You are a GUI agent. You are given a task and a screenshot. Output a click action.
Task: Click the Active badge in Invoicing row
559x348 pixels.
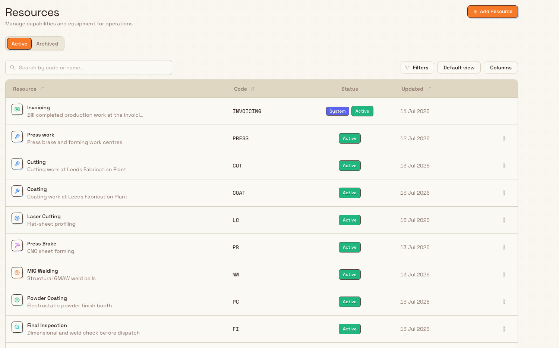point(362,111)
